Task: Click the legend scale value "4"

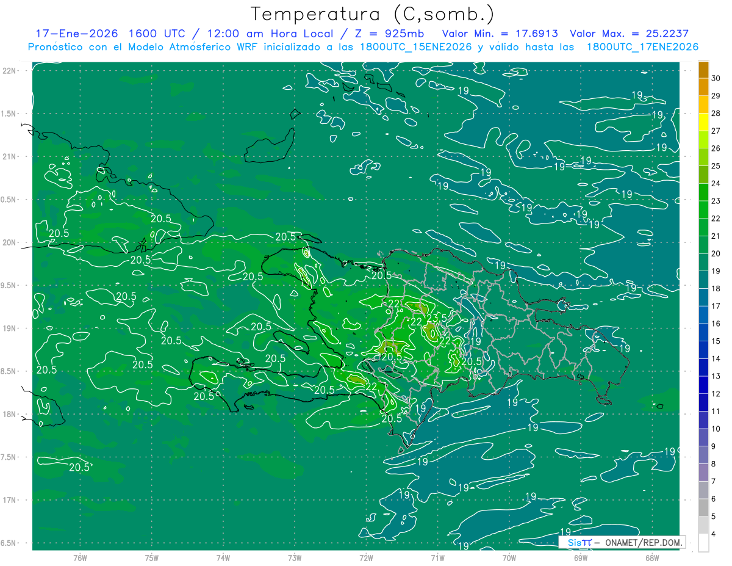Action: coord(714,534)
